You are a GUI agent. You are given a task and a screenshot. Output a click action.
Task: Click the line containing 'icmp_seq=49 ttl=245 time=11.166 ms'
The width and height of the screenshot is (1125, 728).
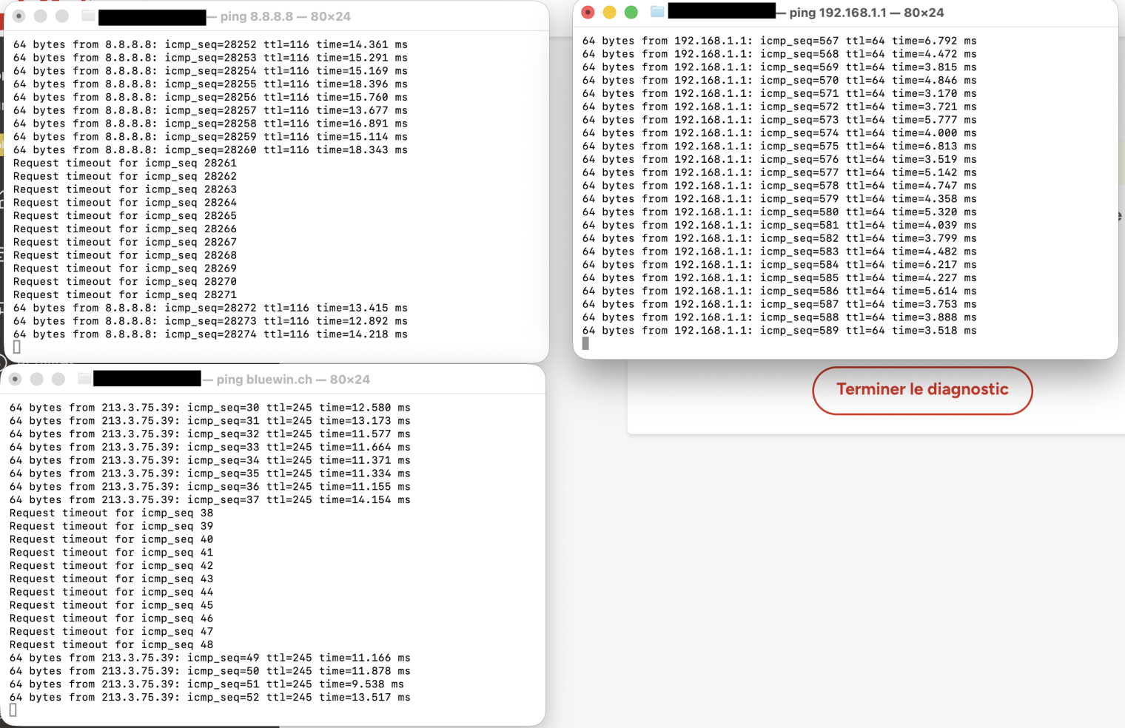click(209, 658)
